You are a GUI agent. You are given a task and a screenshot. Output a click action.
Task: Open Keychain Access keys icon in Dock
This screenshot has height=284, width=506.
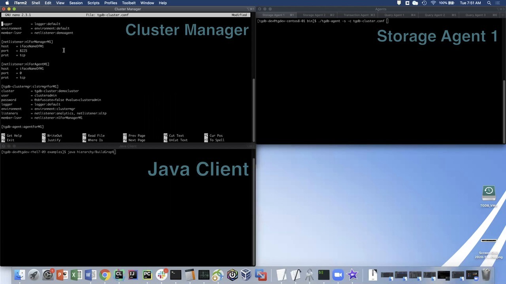[x=310, y=275]
